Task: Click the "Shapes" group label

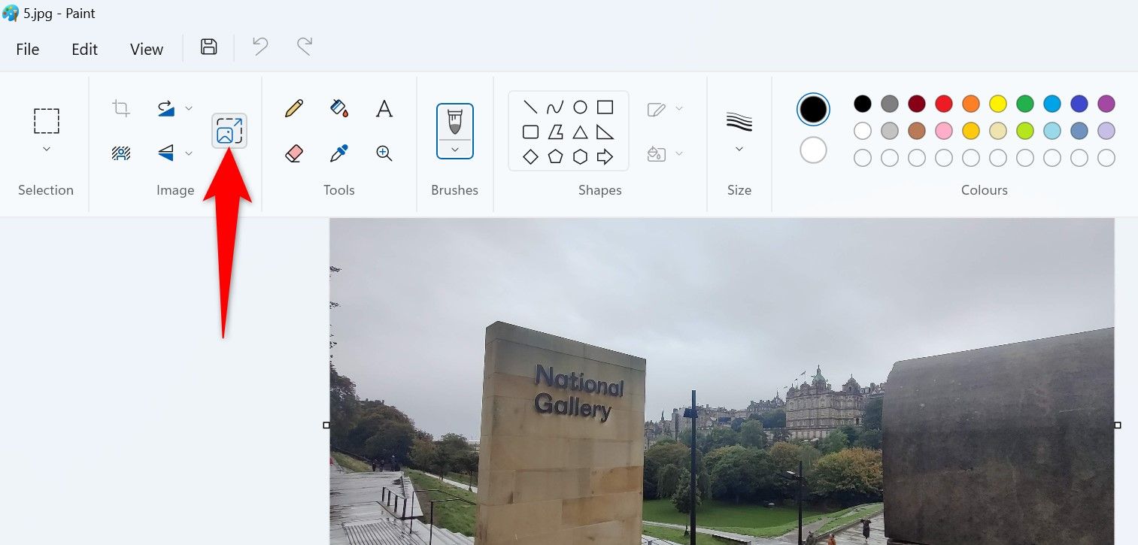Action: tap(600, 190)
